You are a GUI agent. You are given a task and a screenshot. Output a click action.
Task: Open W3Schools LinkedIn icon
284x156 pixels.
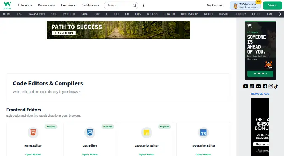pyautogui.click(x=252, y=86)
